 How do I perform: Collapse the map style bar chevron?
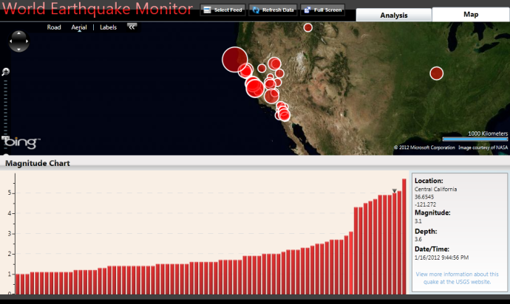pyautogui.click(x=132, y=27)
